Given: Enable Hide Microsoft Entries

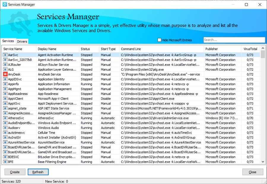Looking at the screenshot, I should click(x=159, y=40).
